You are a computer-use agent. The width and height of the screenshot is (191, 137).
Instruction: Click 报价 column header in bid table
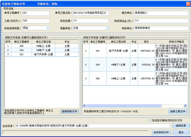point(146,42)
